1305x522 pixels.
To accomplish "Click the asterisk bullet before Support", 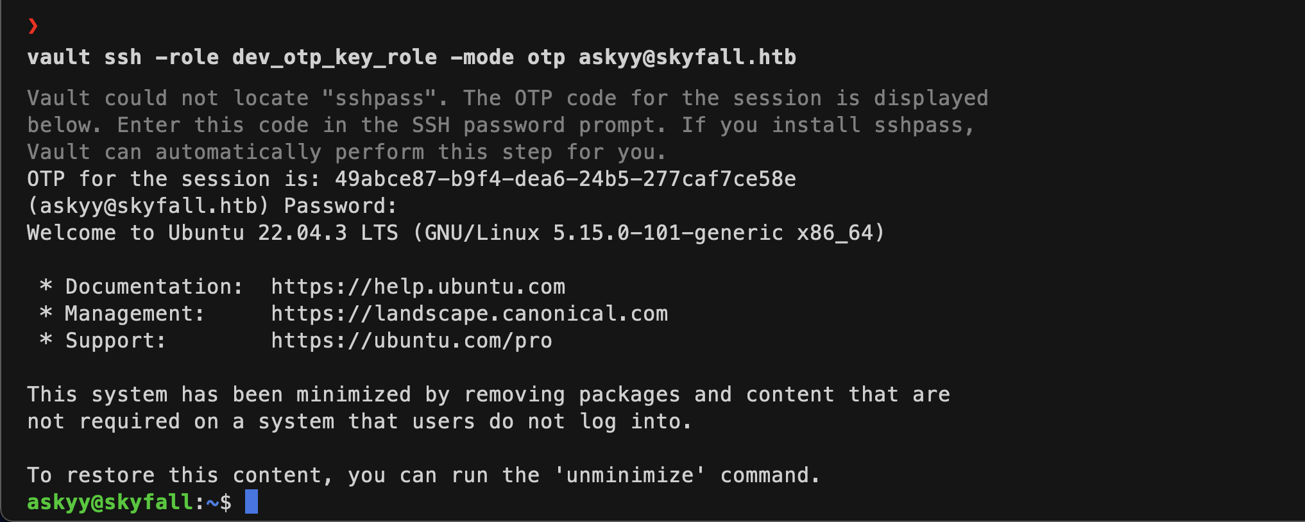I will (x=46, y=339).
